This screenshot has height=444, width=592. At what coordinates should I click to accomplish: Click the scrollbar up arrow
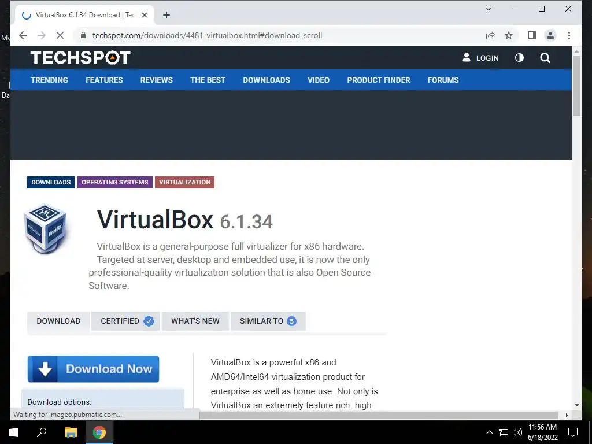click(576, 51)
